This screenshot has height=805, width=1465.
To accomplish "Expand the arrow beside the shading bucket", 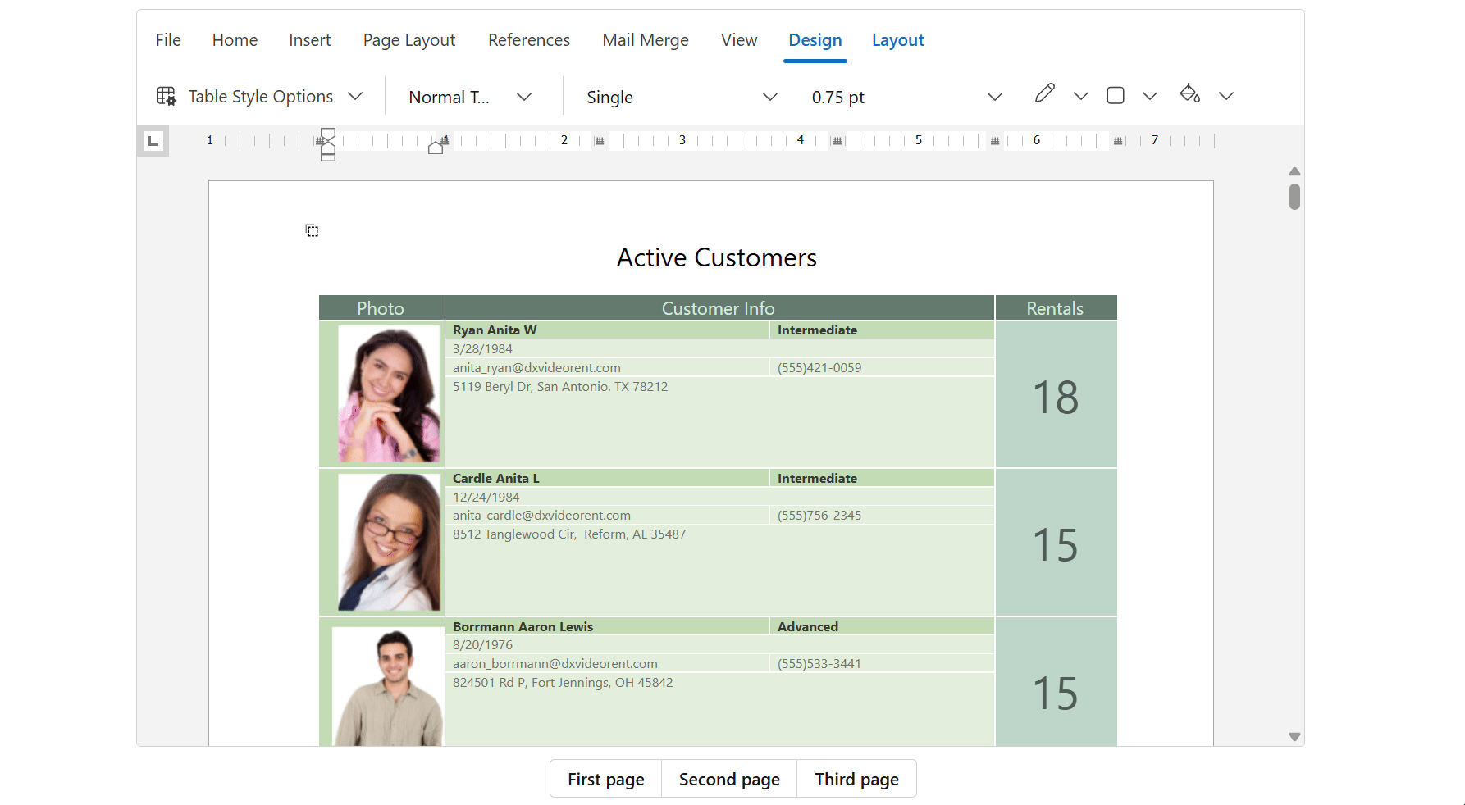I will coord(1226,97).
